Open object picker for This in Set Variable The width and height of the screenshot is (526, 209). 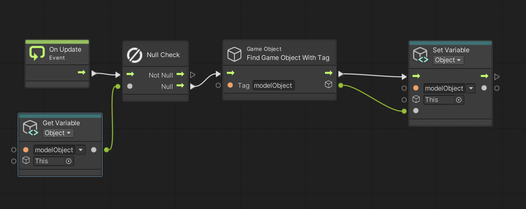(x=459, y=100)
